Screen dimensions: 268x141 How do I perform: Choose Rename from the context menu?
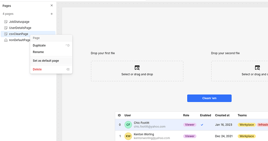51,52
